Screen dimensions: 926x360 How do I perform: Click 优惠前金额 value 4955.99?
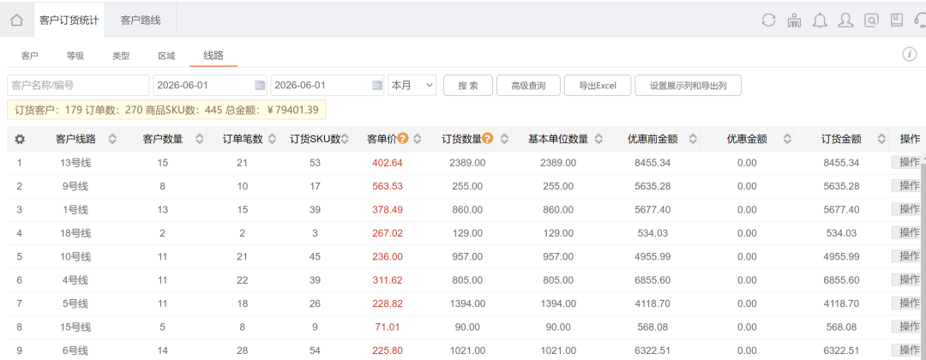[x=652, y=257]
